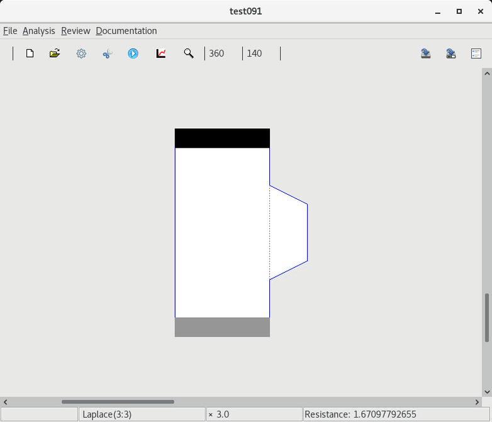Click the first export icon on right
The height and width of the screenshot is (422, 492).
426,53
